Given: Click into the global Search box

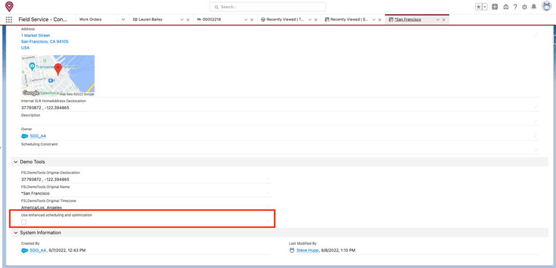Looking at the screenshot, I should pos(267,7).
